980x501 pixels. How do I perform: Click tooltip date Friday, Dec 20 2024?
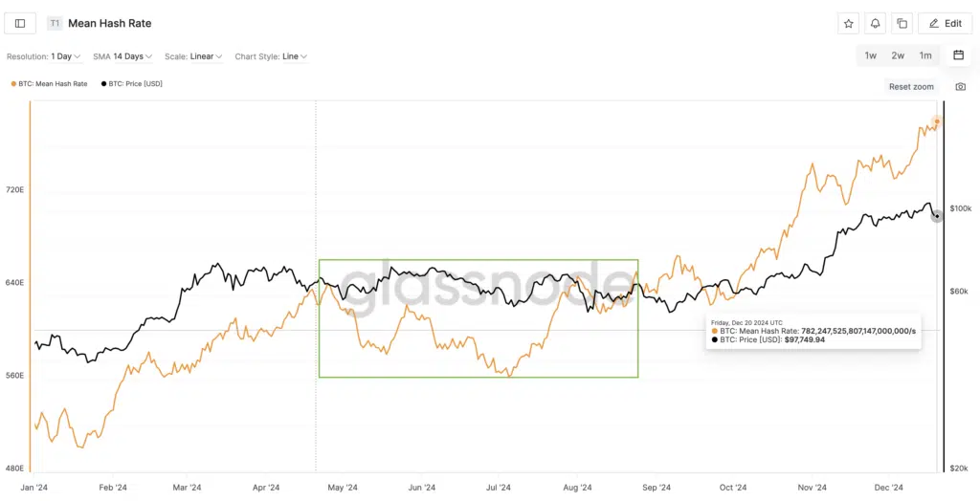click(x=746, y=323)
